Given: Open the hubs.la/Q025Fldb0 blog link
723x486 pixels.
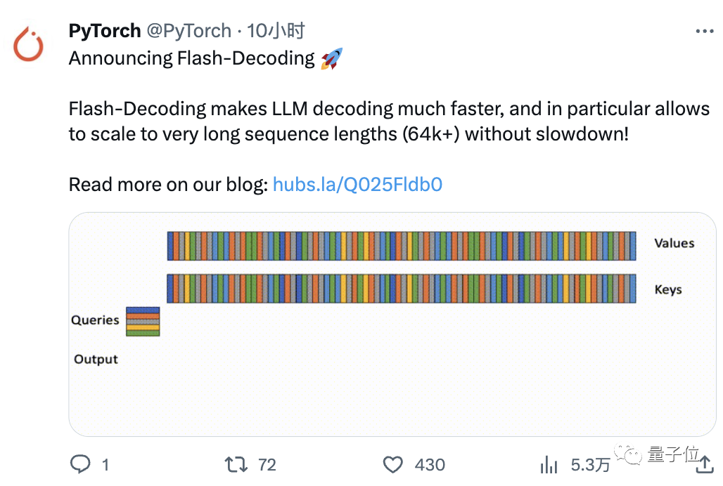Looking at the screenshot, I should [357, 185].
